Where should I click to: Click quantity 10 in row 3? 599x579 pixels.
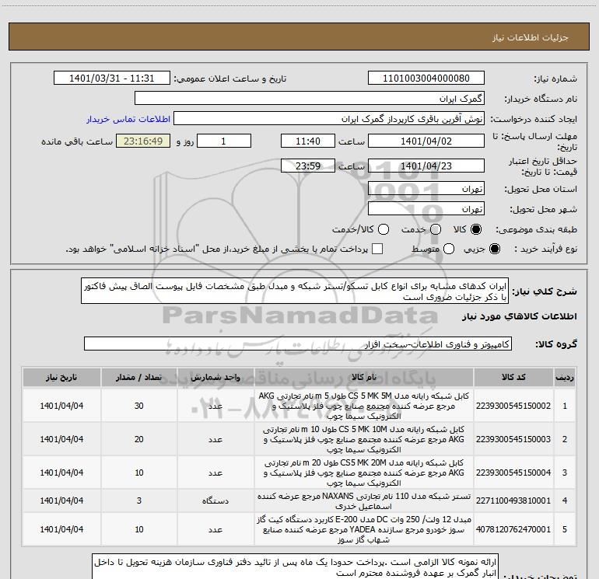(x=139, y=473)
